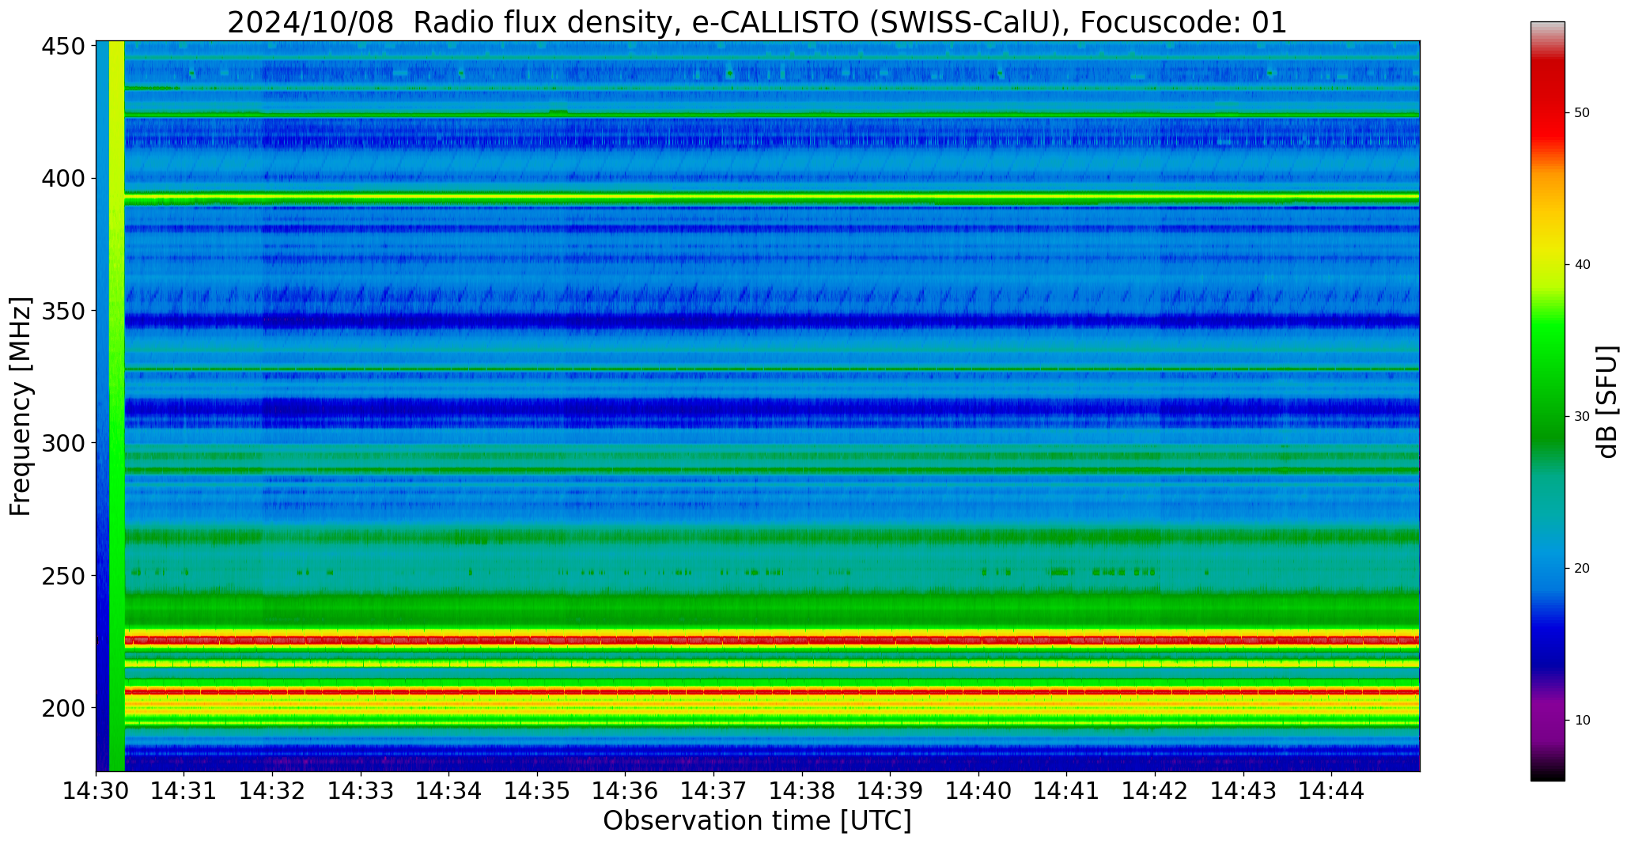
Task: Click the 14:40 time tick label
Action: [978, 790]
